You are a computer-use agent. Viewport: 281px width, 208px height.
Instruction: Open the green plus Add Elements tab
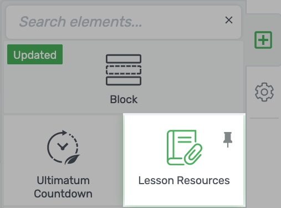[263, 40]
